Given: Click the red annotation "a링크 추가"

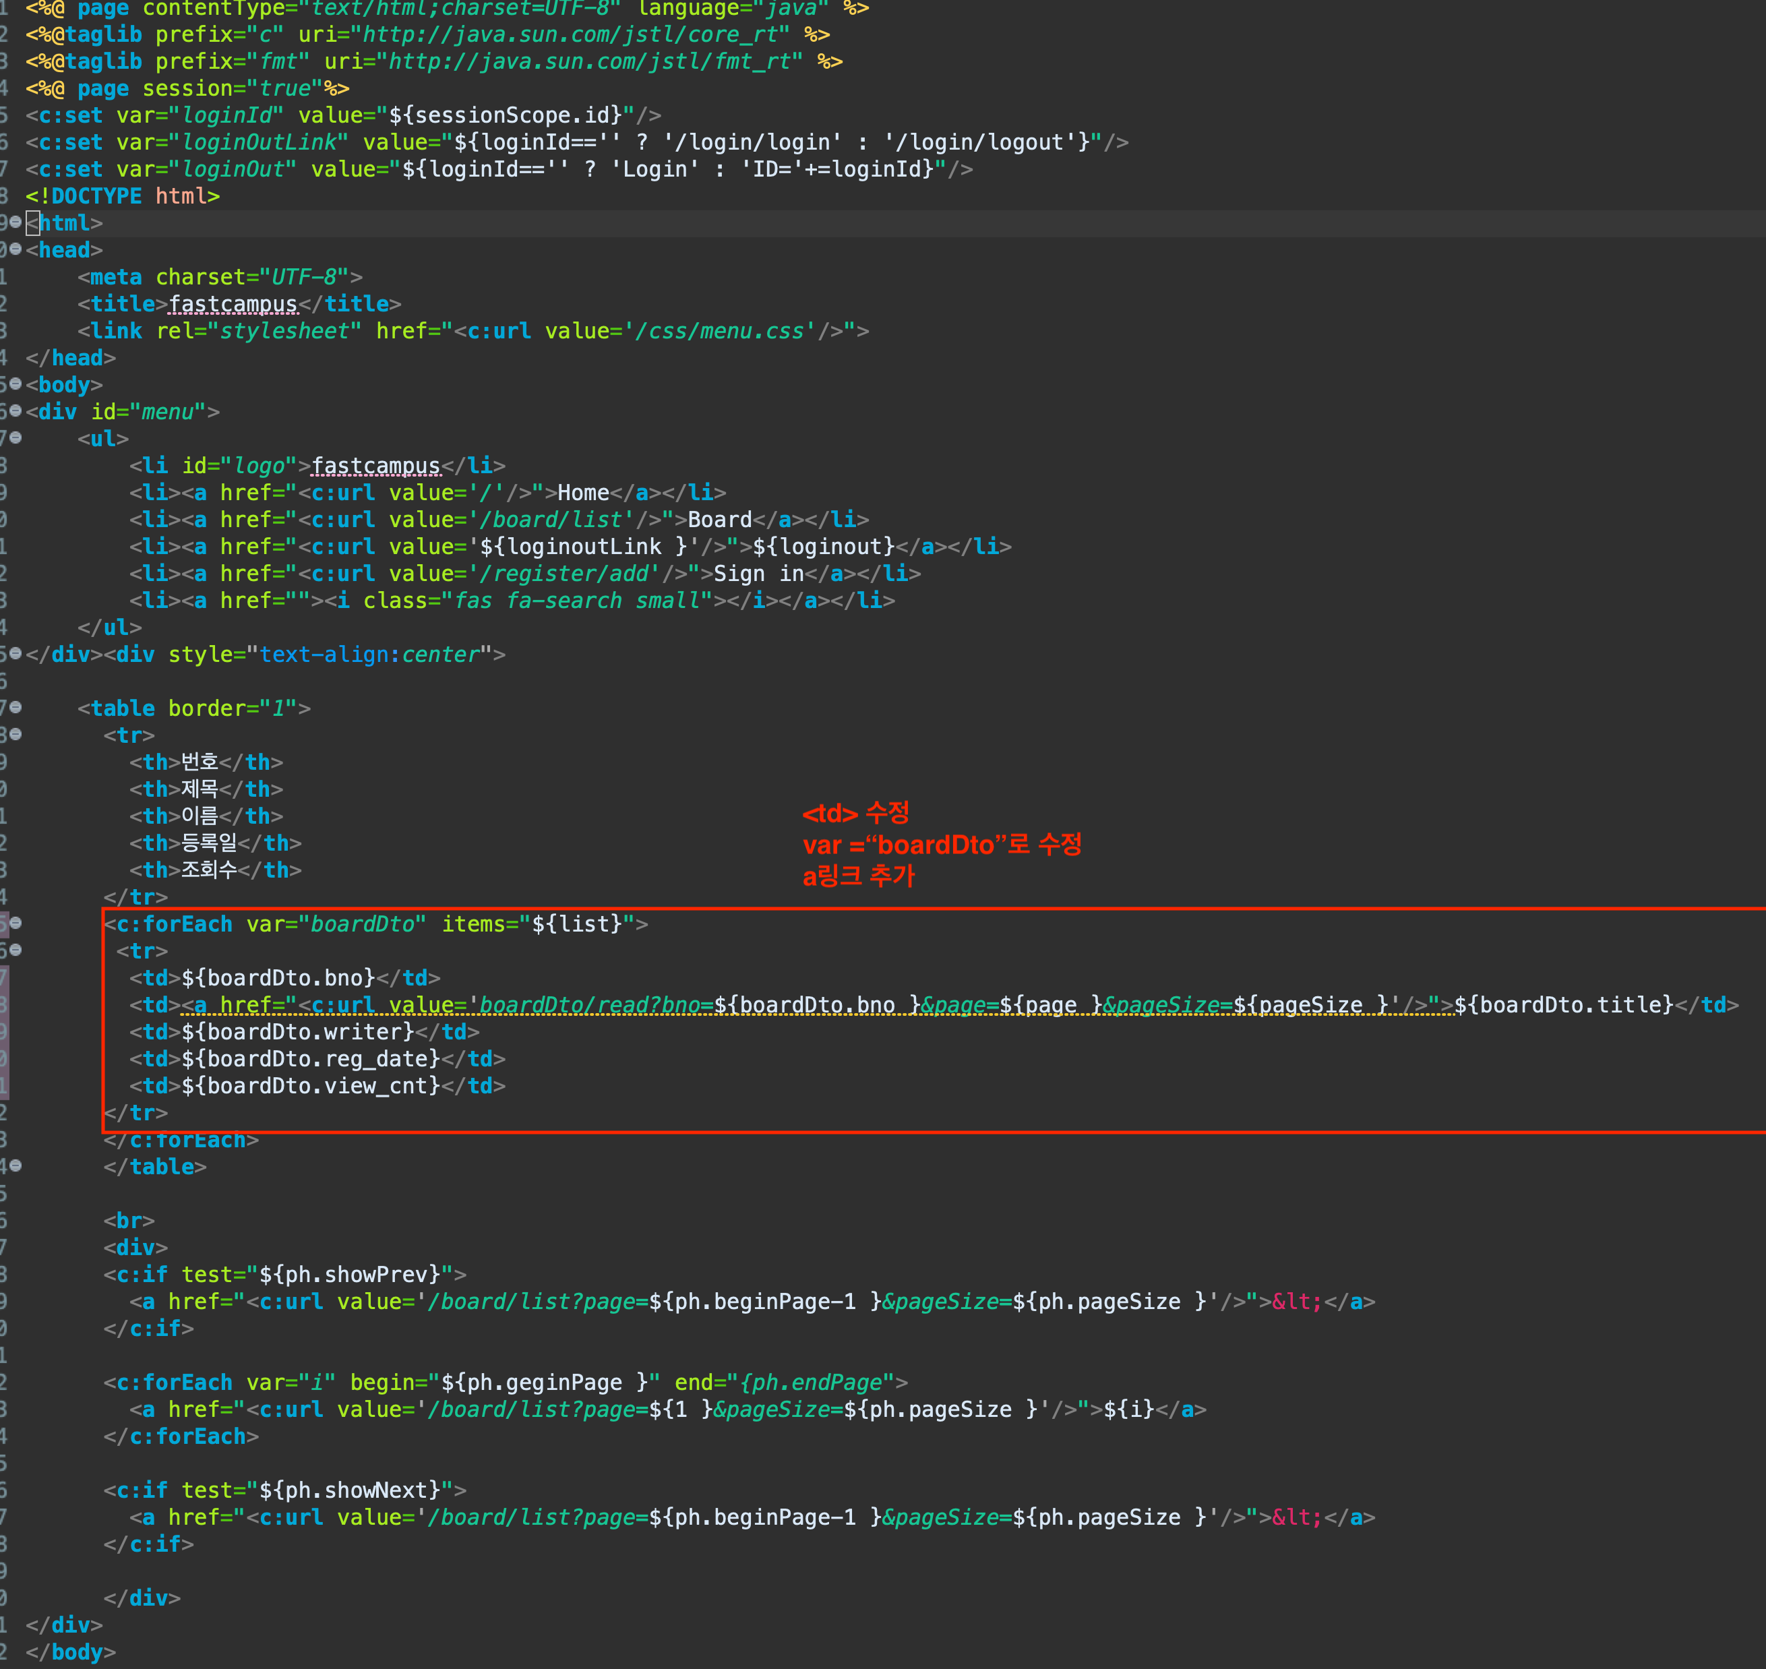Looking at the screenshot, I should click(x=859, y=876).
